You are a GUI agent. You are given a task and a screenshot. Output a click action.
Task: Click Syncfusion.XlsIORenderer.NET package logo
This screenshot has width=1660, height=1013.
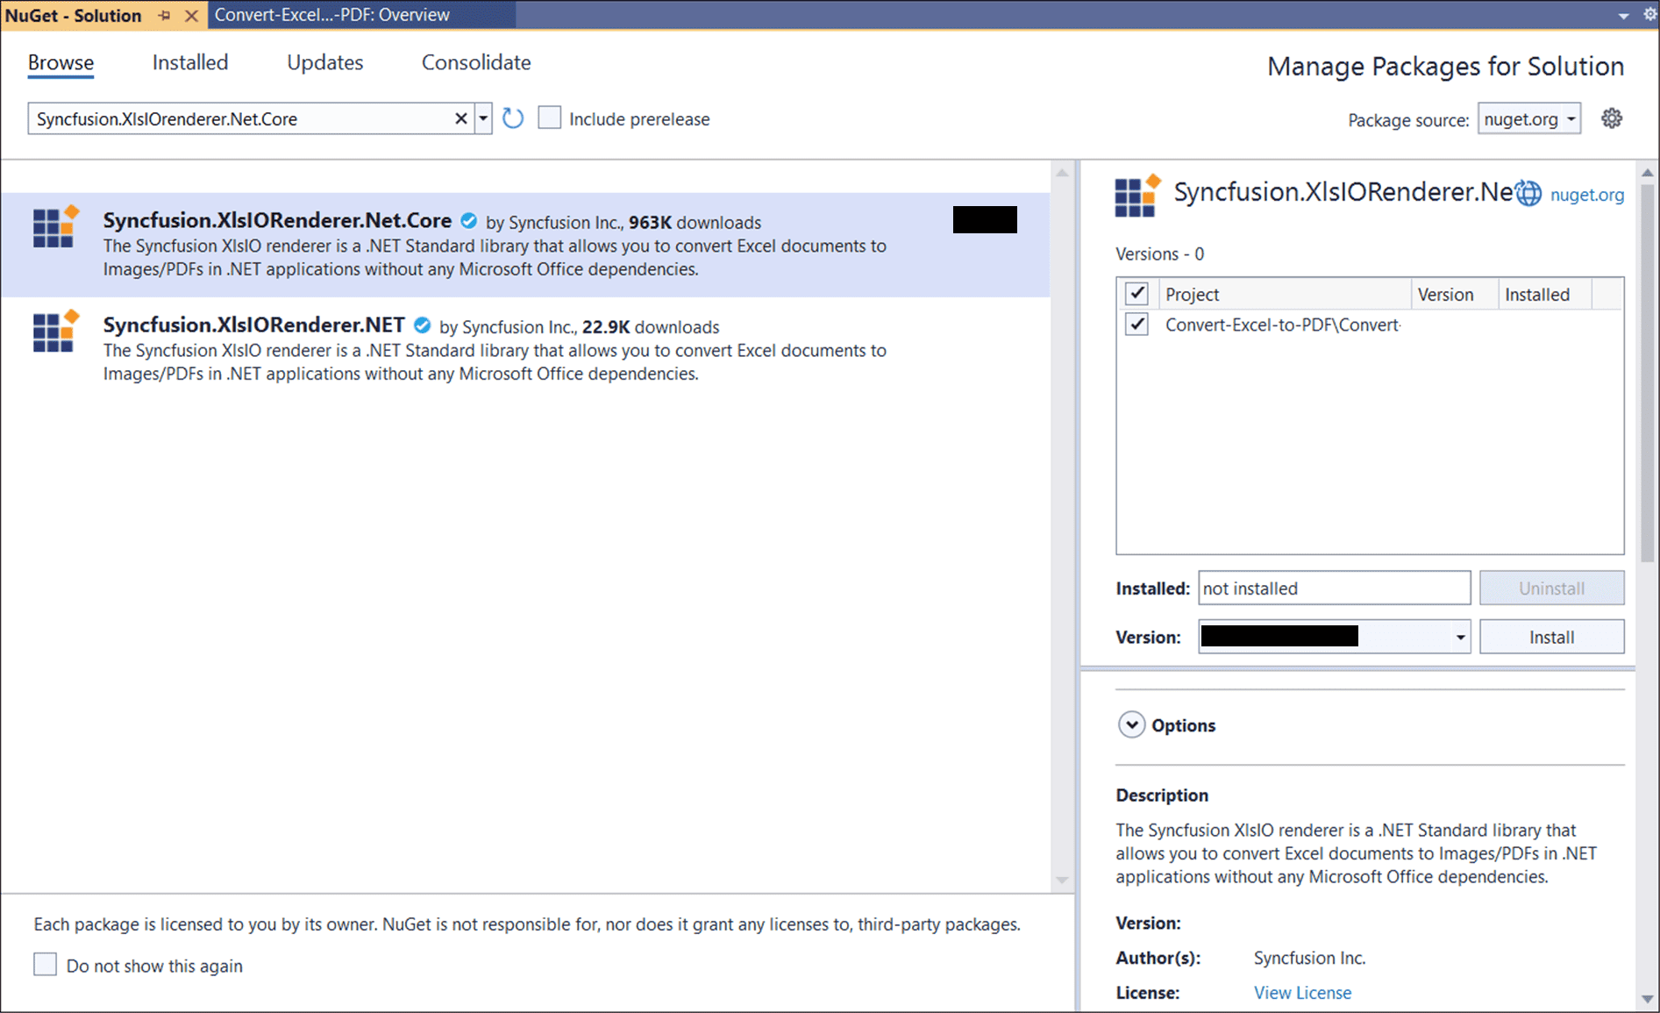55,332
